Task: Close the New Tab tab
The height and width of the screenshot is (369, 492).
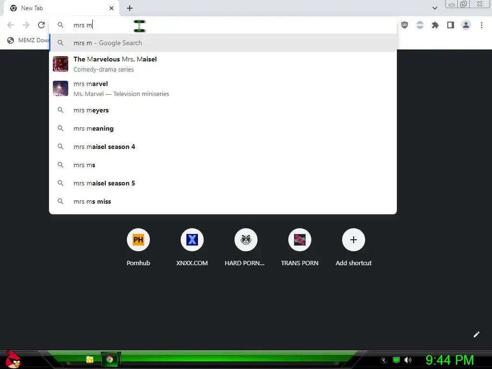Action: (111, 8)
